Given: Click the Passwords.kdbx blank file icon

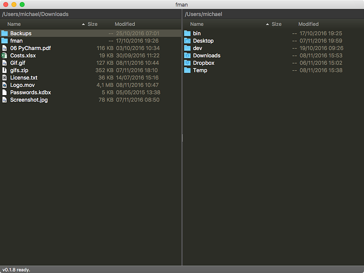Looking at the screenshot, I should coord(5,92).
